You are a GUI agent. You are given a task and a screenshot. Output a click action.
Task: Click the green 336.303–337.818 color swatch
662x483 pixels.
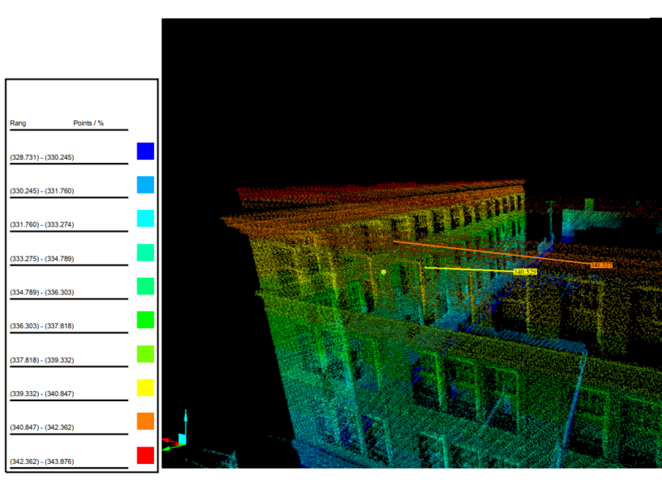click(146, 320)
